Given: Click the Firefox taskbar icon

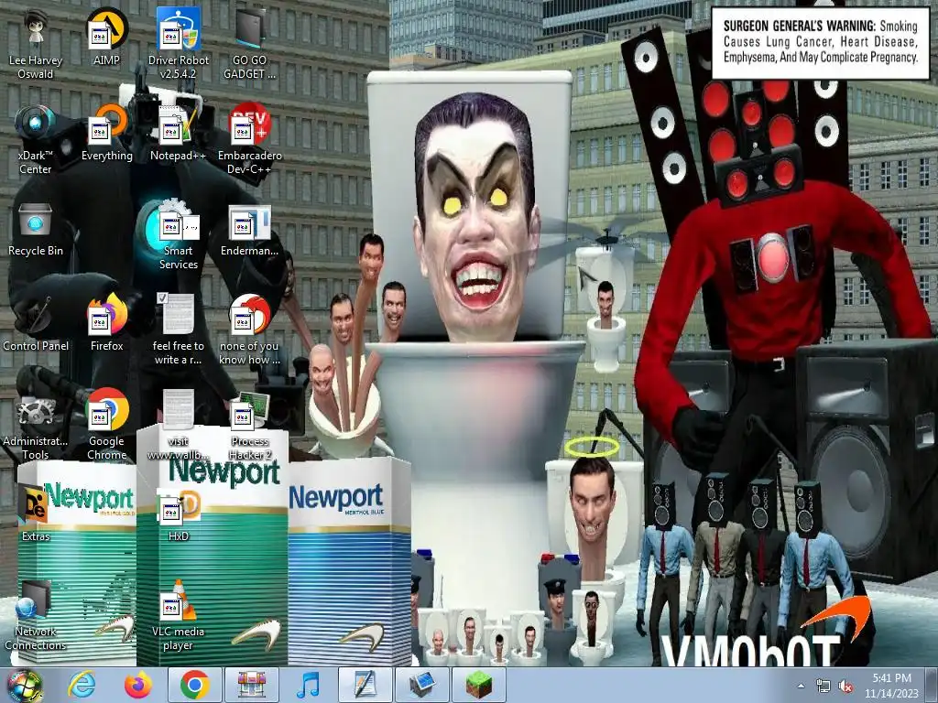Looking at the screenshot, I should pyautogui.click(x=137, y=685).
